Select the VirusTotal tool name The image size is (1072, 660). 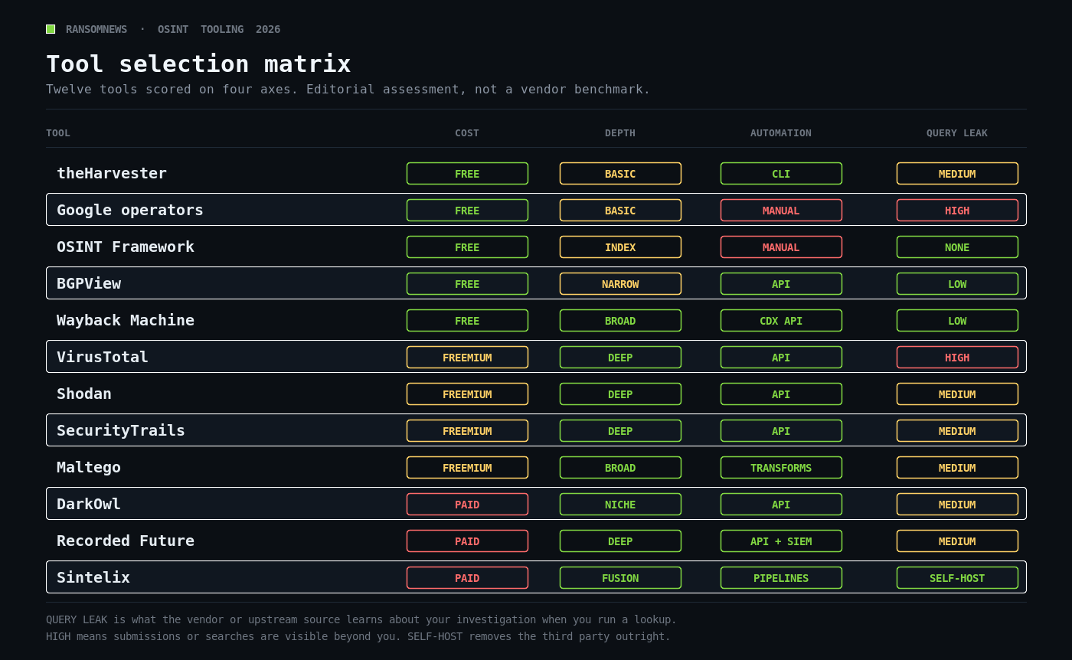(x=103, y=357)
